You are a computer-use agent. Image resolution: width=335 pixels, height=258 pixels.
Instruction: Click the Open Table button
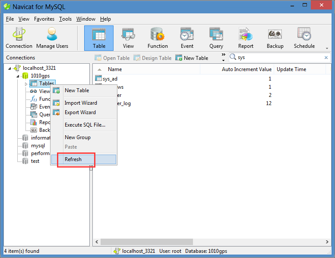[x=112, y=58]
